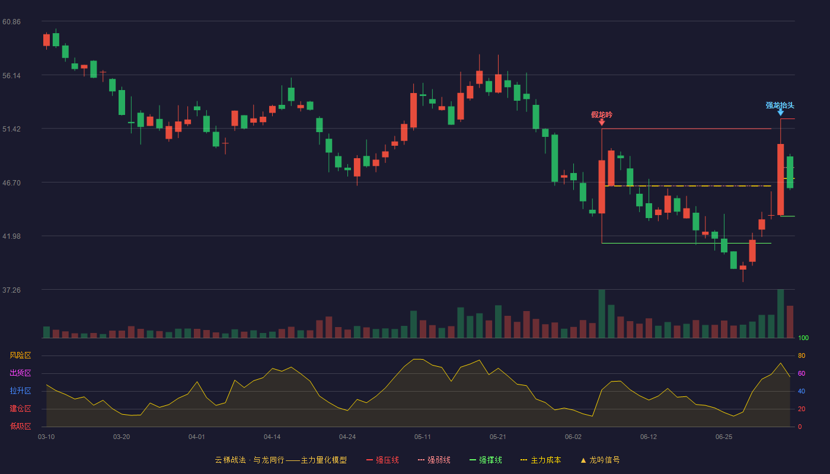Click the 强龙抬头 signal marker arrow
Screen dimensions: 830x474
(780, 113)
